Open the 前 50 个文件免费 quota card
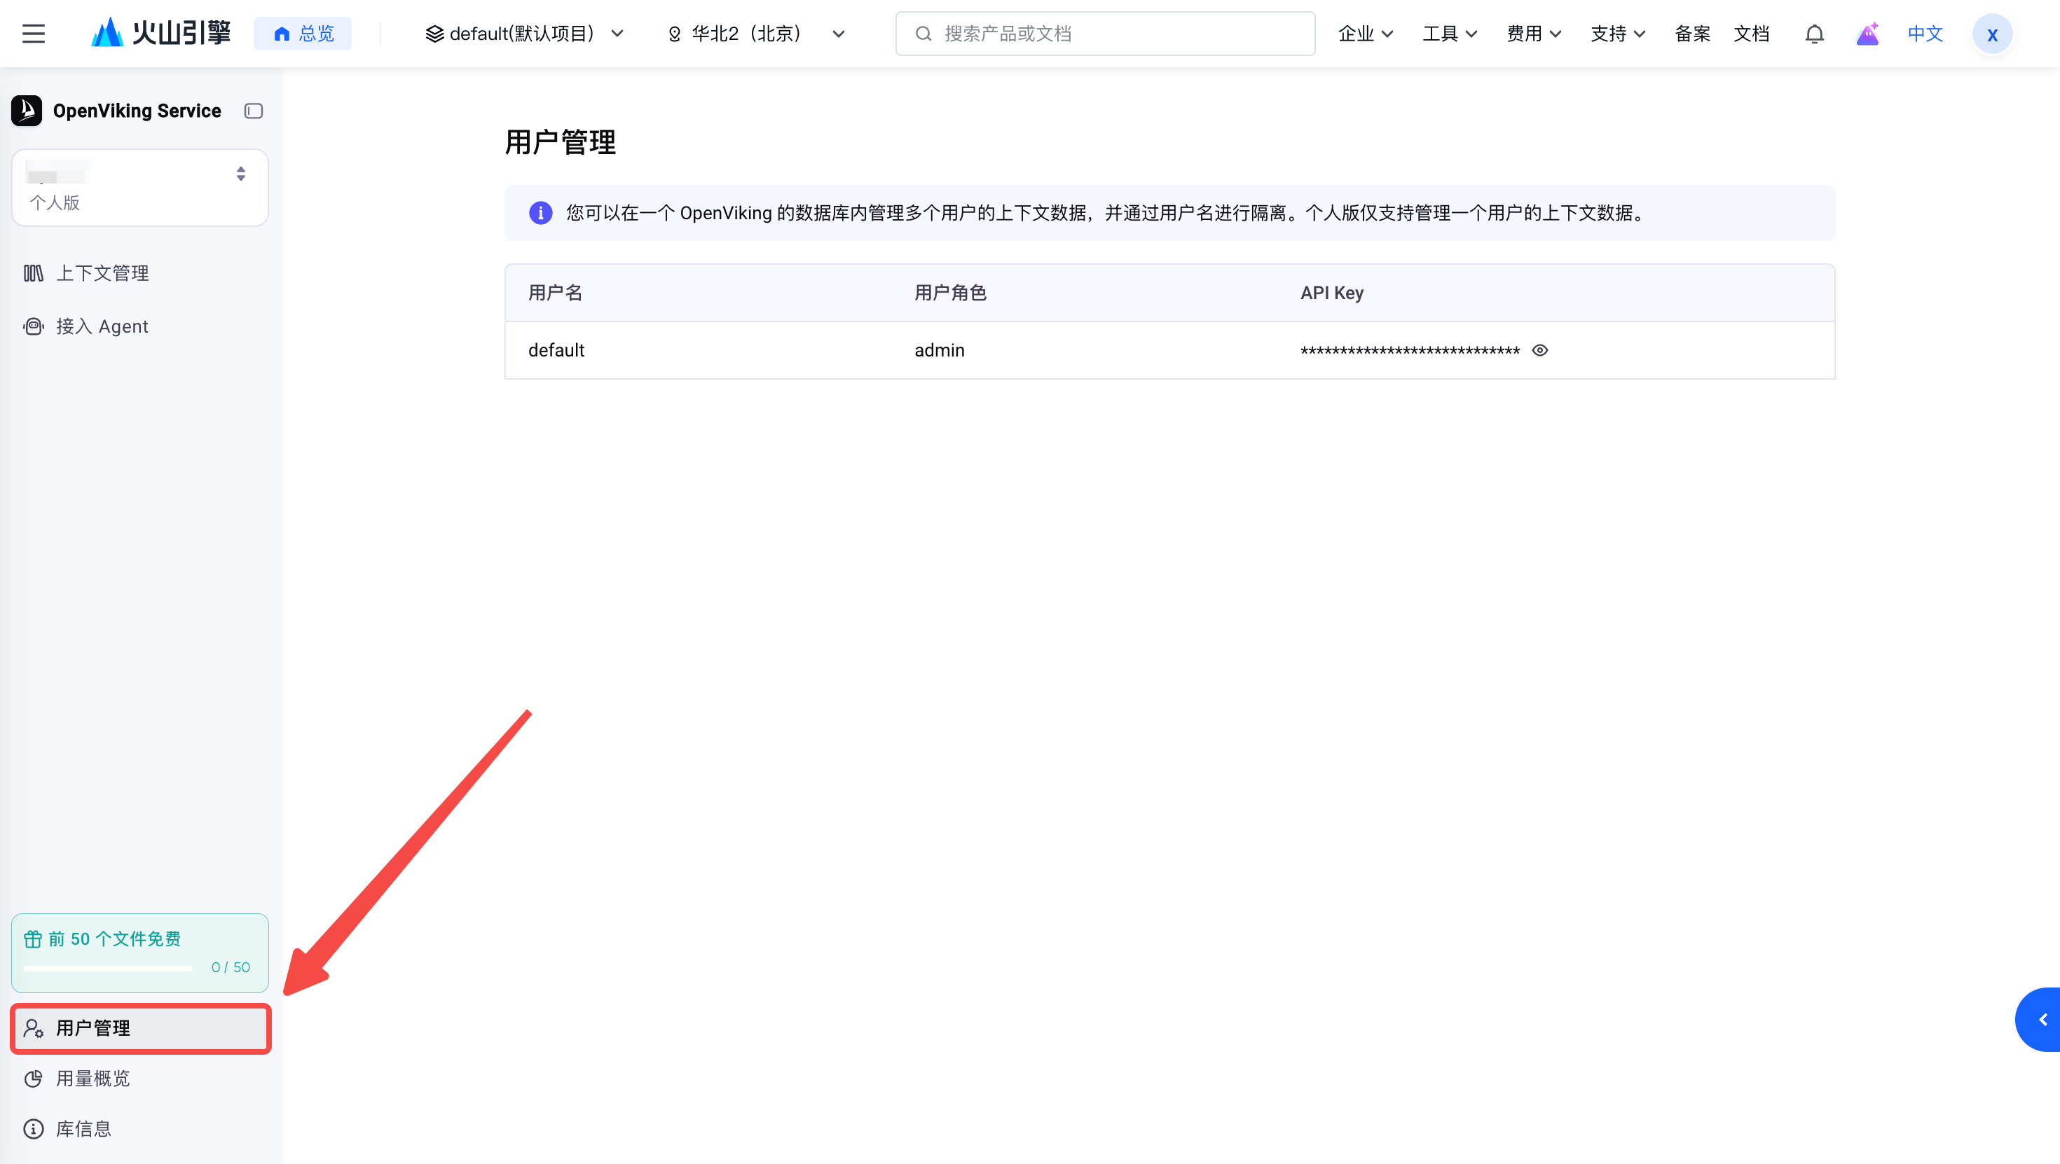 (140, 952)
